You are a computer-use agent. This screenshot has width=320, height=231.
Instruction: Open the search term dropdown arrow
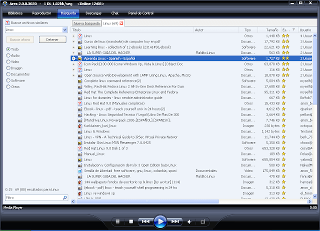pyautogui.click(x=64, y=30)
